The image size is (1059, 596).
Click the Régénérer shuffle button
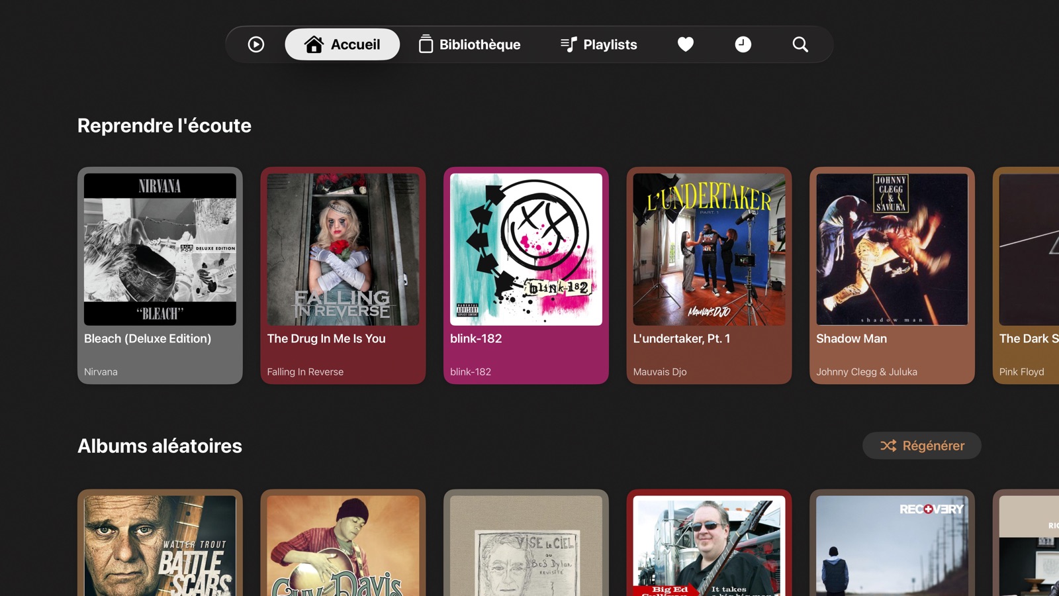tap(922, 446)
